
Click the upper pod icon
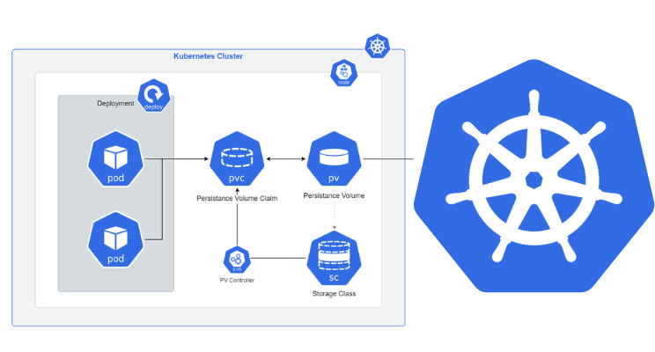[115, 160]
